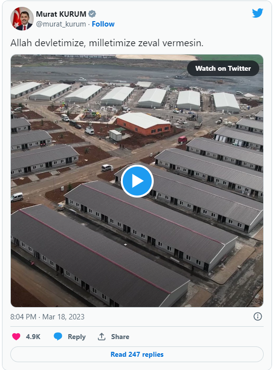The image size is (273, 370).
Task: Click the red brick building in the video preview
Action: (x=143, y=124)
